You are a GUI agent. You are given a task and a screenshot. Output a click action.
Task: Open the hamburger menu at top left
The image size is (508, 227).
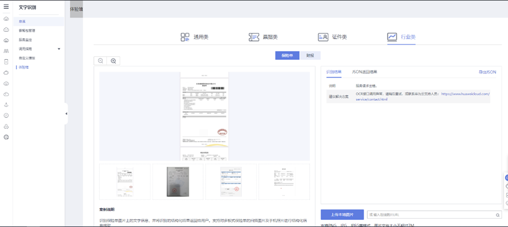pyautogui.click(x=6, y=7)
